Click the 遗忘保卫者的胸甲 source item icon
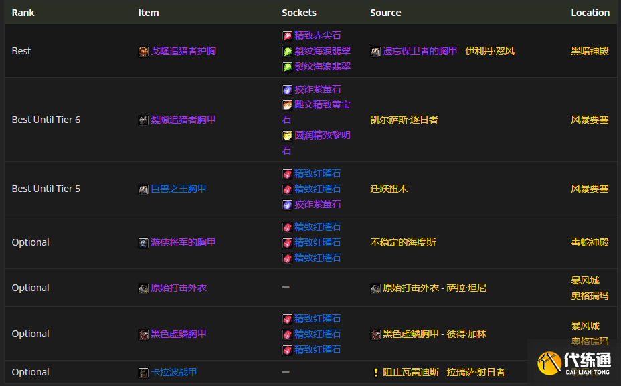Viewport: 621px width, 386px height. (x=376, y=50)
